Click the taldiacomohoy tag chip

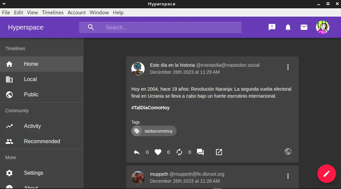(154, 131)
